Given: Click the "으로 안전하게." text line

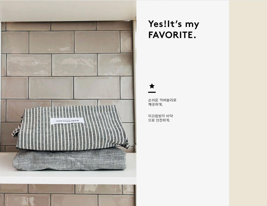Looking at the screenshot, I should pos(159,120).
